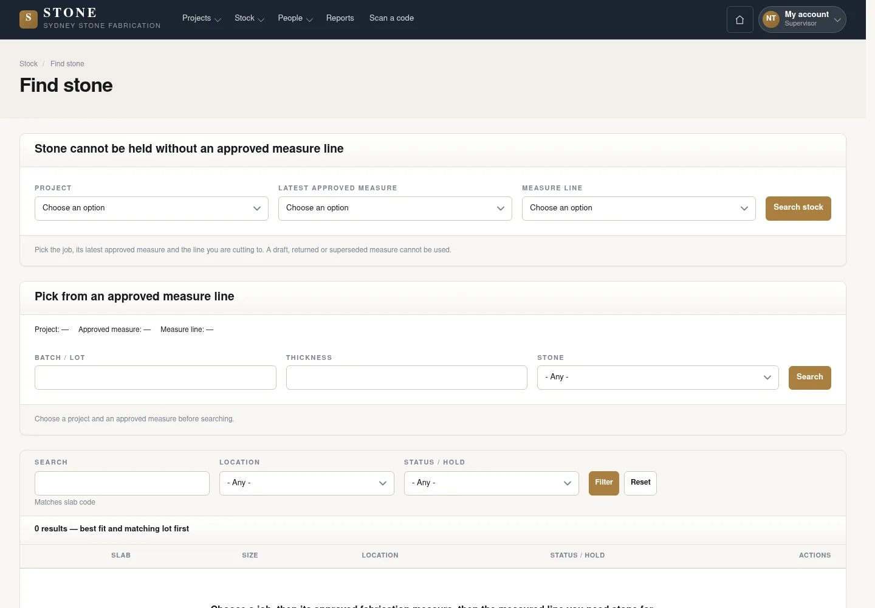Open the Projects navigation menu

pyautogui.click(x=201, y=18)
